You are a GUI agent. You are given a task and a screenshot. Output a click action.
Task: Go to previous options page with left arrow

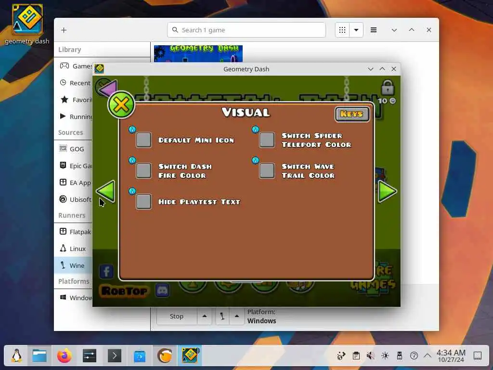(106, 191)
